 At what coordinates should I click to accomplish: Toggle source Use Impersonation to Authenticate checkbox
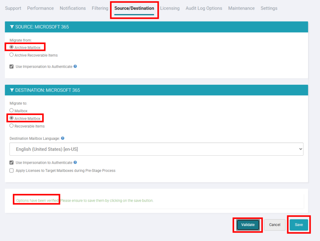point(12,67)
